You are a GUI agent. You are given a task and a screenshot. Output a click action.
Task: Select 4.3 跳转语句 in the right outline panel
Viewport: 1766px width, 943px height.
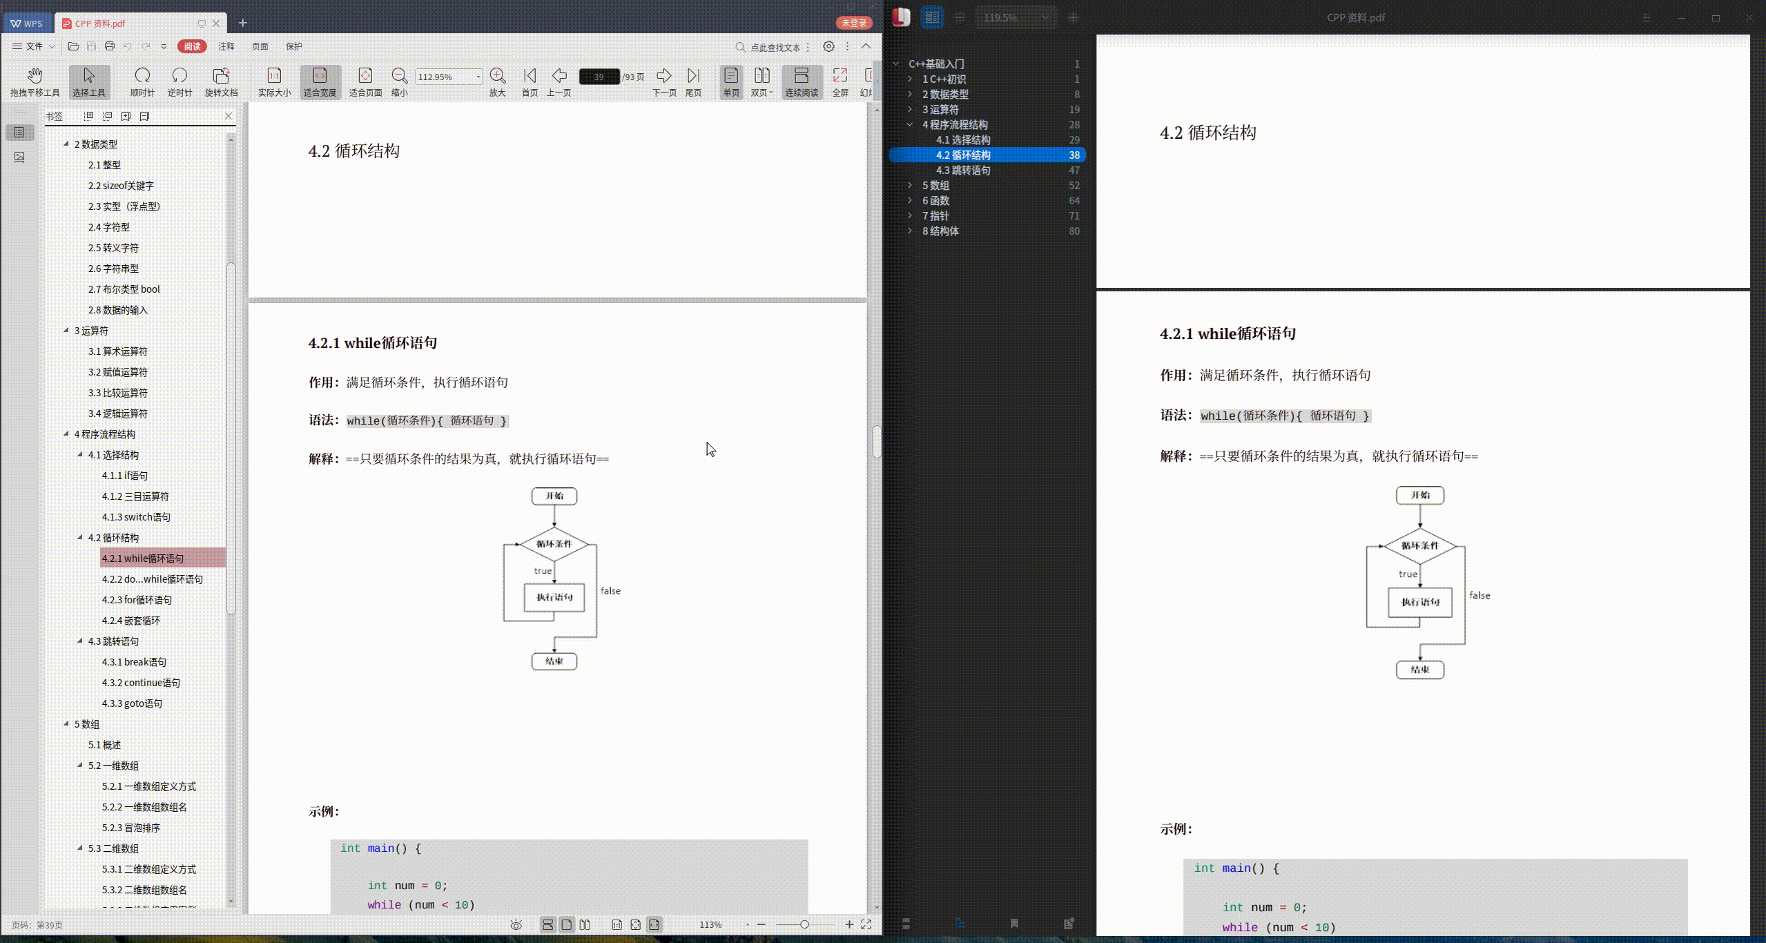964,170
